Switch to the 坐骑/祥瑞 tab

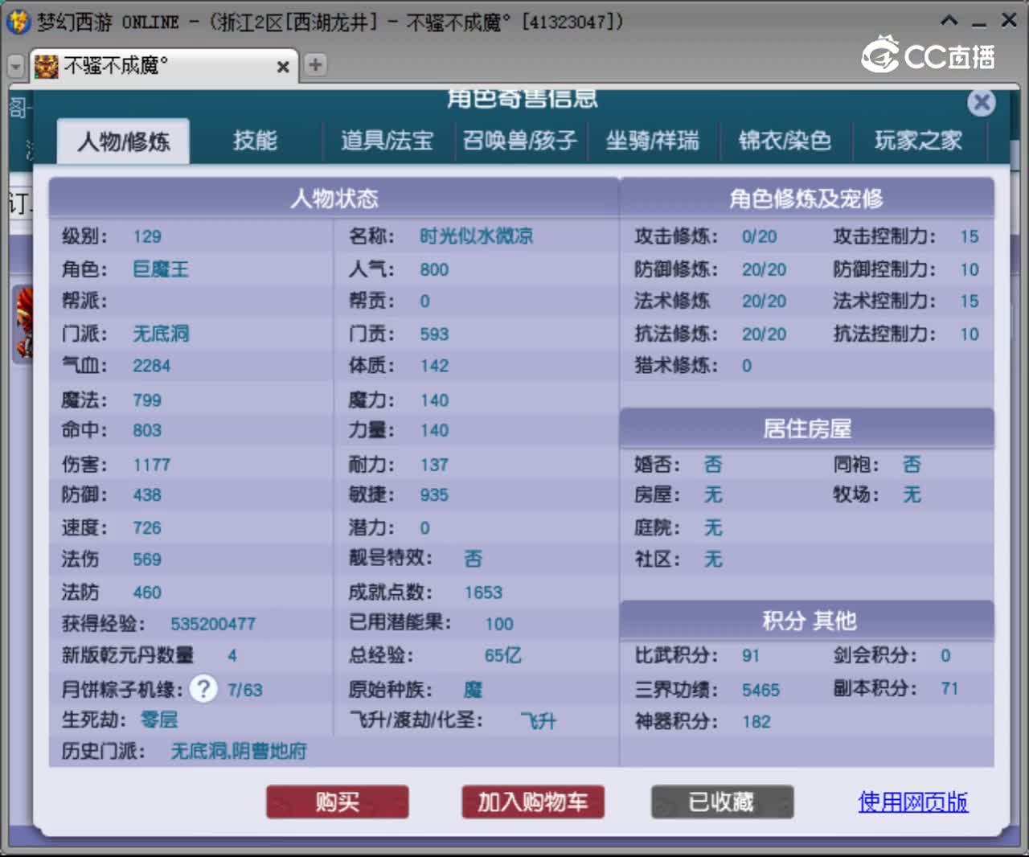point(652,141)
